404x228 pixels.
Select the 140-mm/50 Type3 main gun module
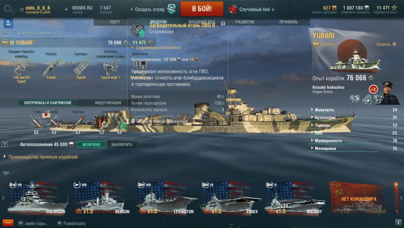point(22,68)
